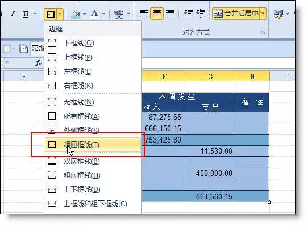
Task: Expand the borders dropdown arrow
Action: 60,14
